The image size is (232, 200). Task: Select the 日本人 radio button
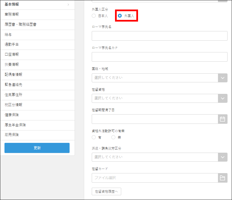click(x=94, y=16)
